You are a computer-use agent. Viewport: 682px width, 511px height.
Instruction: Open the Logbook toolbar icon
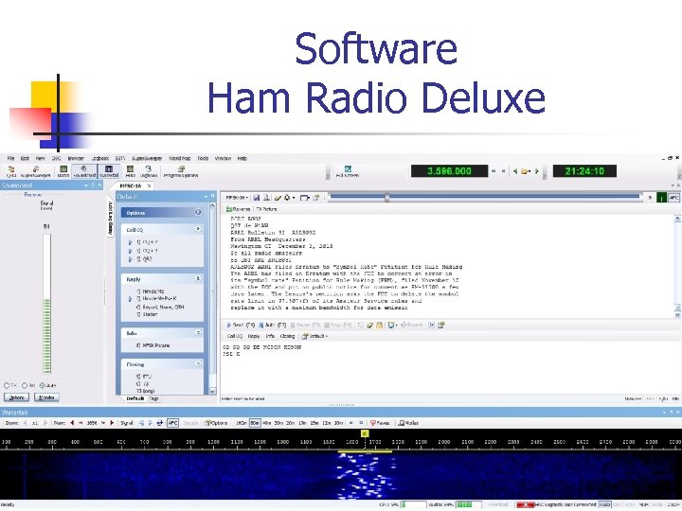point(149,171)
